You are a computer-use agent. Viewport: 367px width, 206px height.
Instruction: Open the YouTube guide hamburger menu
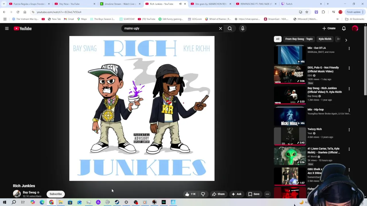pyautogui.click(x=7, y=28)
